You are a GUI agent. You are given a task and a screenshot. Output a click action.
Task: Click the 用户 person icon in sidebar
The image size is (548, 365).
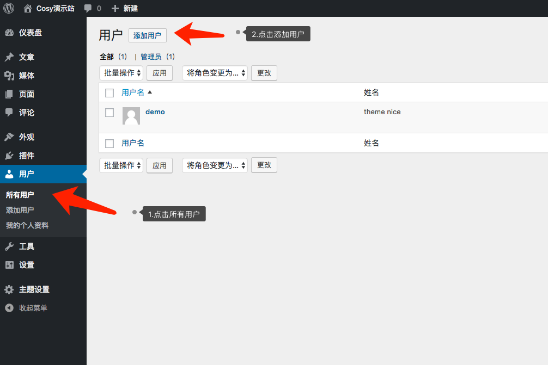(9, 174)
